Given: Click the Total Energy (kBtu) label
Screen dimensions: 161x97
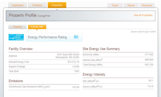Looking at the screenshot, I should (x=93, y=65).
